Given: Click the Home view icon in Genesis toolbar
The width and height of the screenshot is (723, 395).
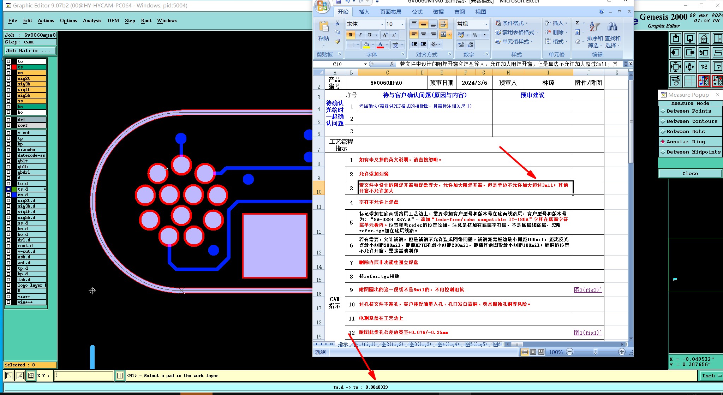Looking at the screenshot, I should (x=704, y=38).
